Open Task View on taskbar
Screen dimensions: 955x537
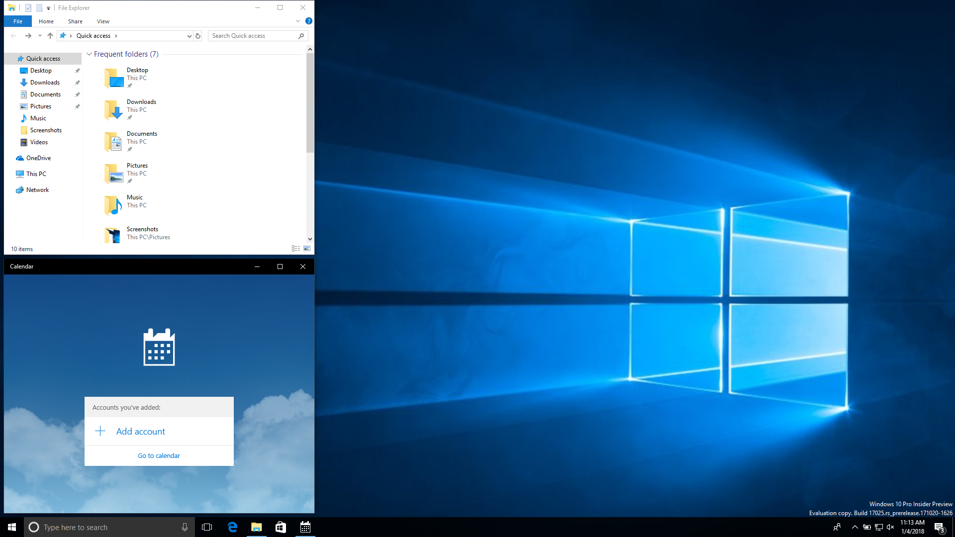pos(207,527)
